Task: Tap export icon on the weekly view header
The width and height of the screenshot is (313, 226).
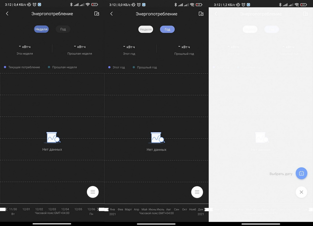Action: (97, 14)
